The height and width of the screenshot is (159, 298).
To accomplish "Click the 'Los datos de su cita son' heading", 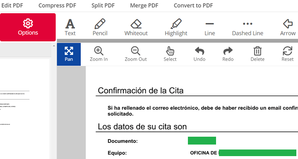I will pyautogui.click(x=142, y=126).
